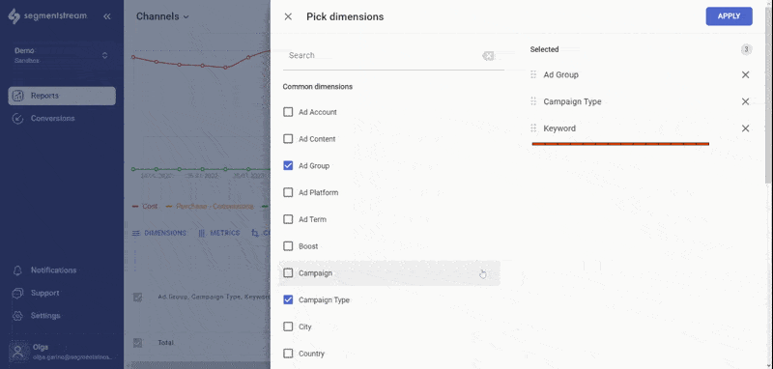
Task: Check the Ad Account checkbox
Action: tap(288, 112)
